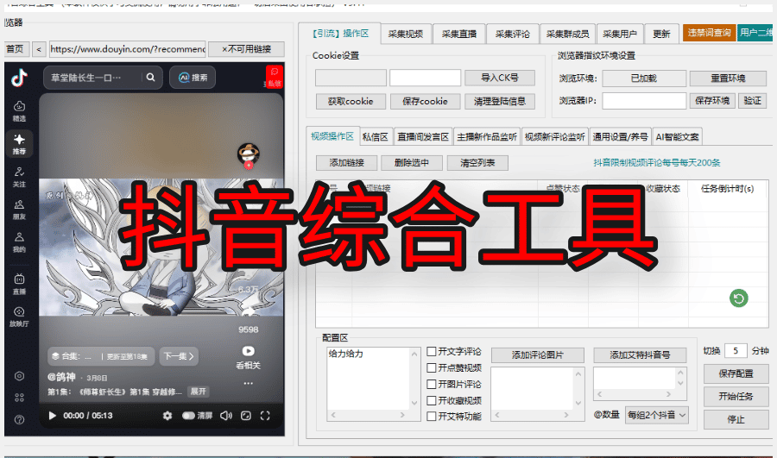Screen dimensions: 777x458
Task: Go to 直播 (Live) in sidebar
Action: click(x=19, y=284)
